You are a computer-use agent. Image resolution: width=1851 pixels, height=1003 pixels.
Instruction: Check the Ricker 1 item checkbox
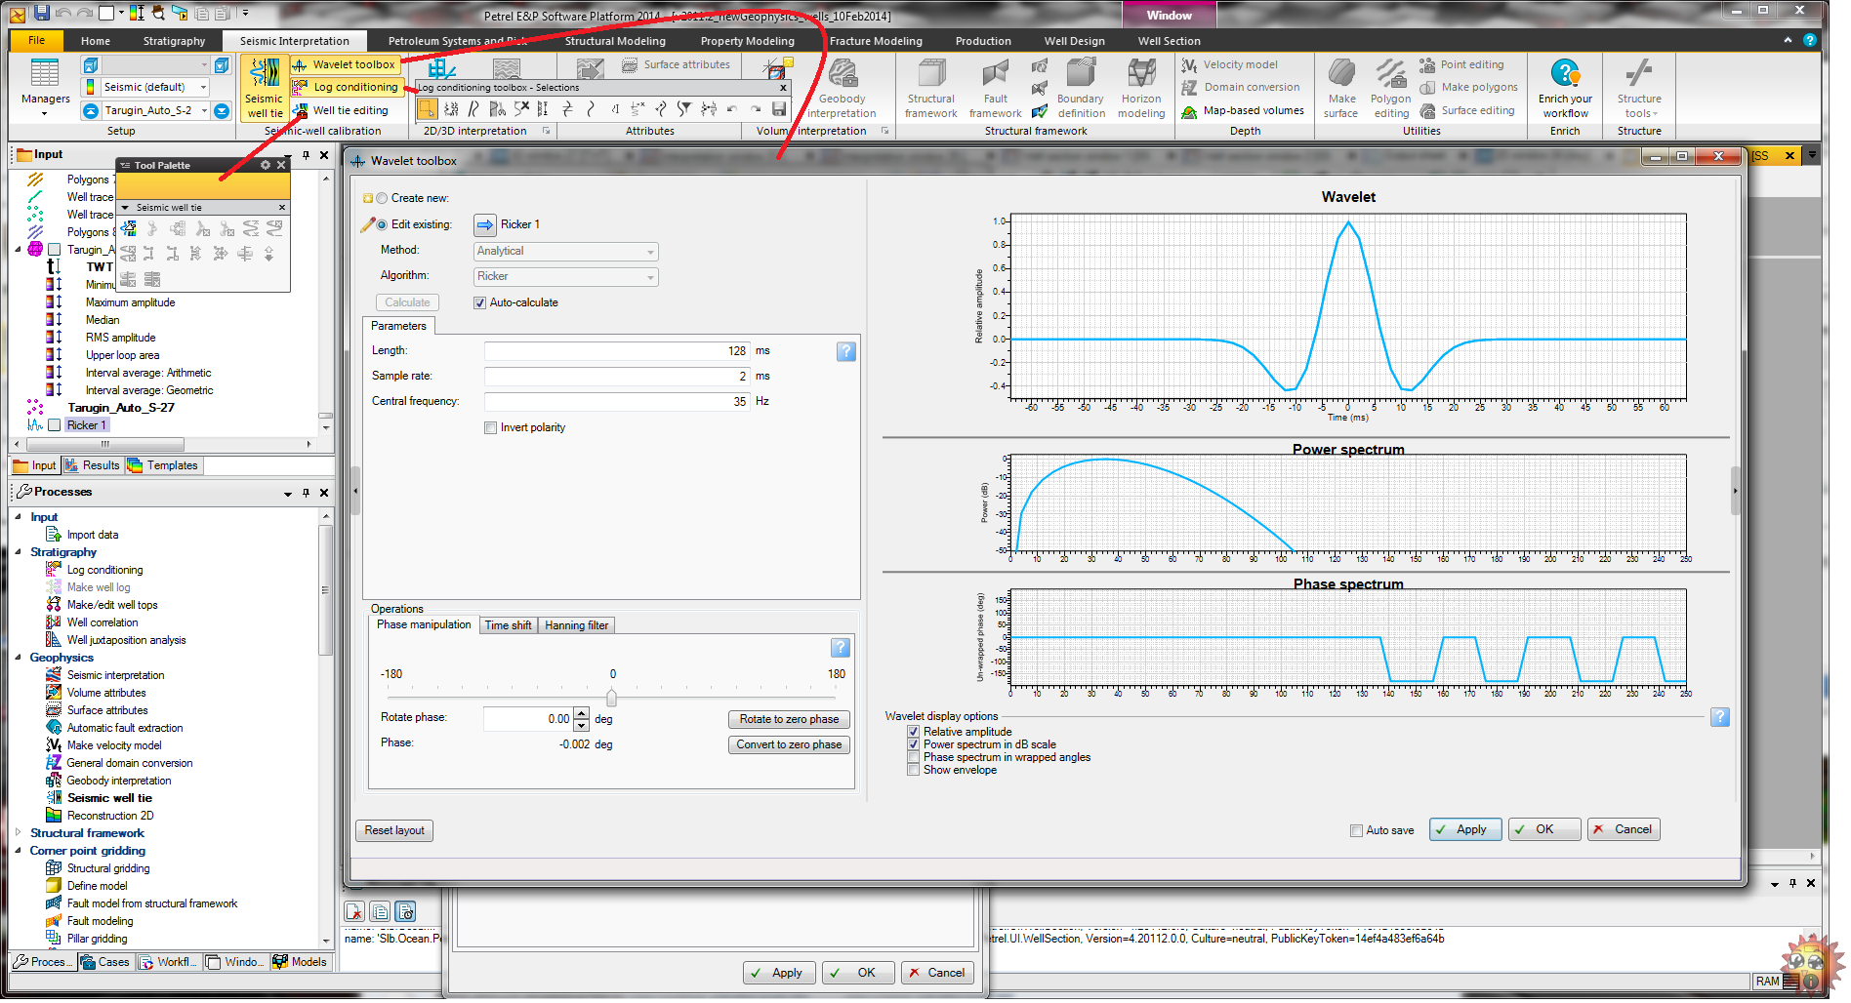pos(55,425)
